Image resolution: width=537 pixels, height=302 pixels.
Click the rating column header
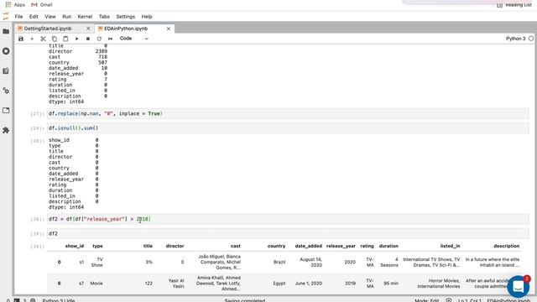(367, 246)
